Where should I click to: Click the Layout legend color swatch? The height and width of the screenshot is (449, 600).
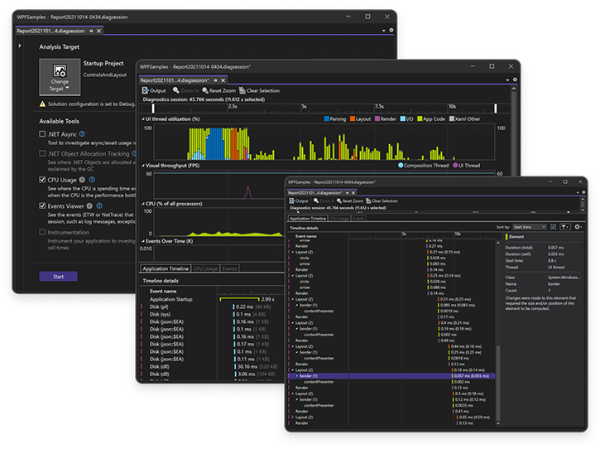click(353, 118)
